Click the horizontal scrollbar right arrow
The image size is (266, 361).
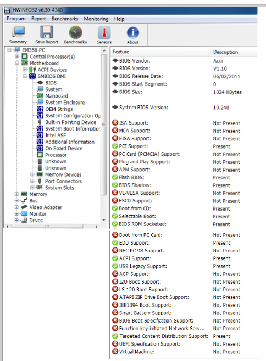click(x=96, y=227)
